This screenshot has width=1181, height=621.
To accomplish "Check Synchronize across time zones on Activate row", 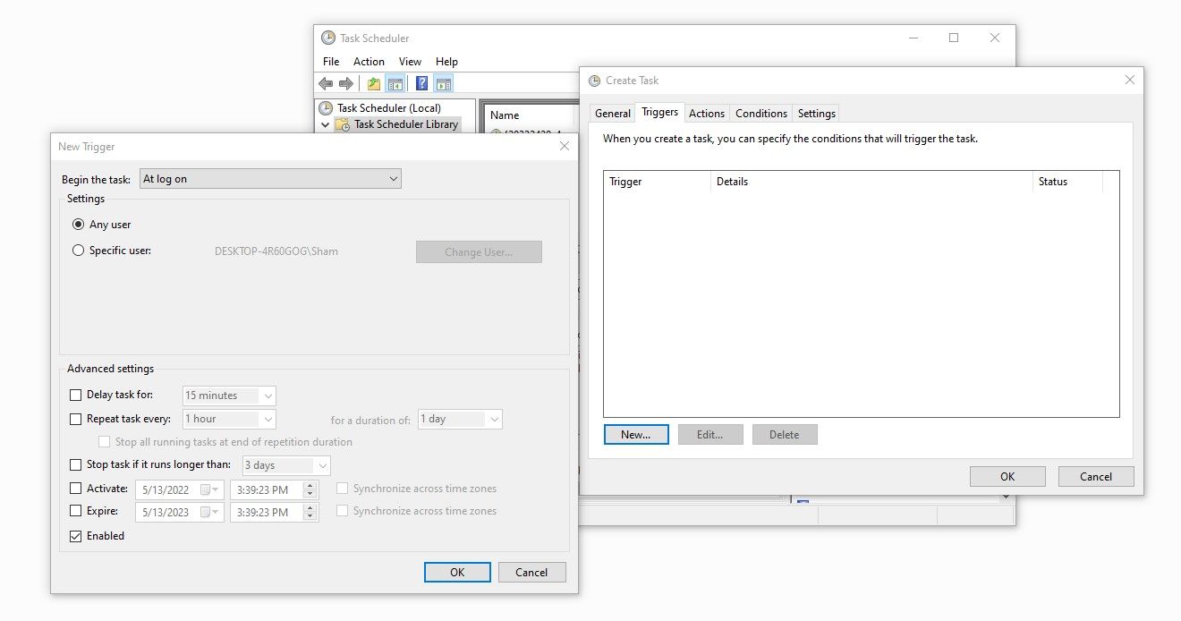I will (x=343, y=489).
